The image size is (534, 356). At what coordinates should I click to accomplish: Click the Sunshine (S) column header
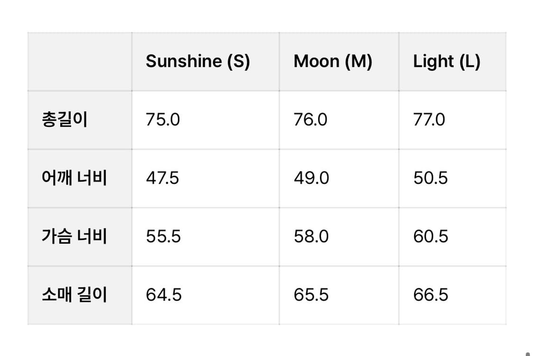[197, 61]
